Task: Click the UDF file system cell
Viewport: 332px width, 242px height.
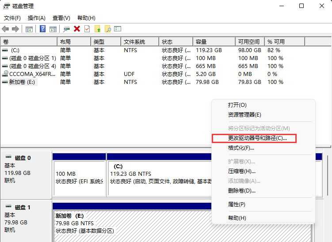Action: coord(129,74)
